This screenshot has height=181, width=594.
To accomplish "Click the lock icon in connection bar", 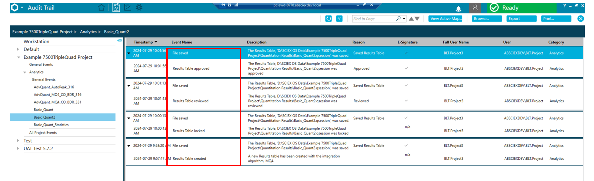I will click(x=230, y=5).
